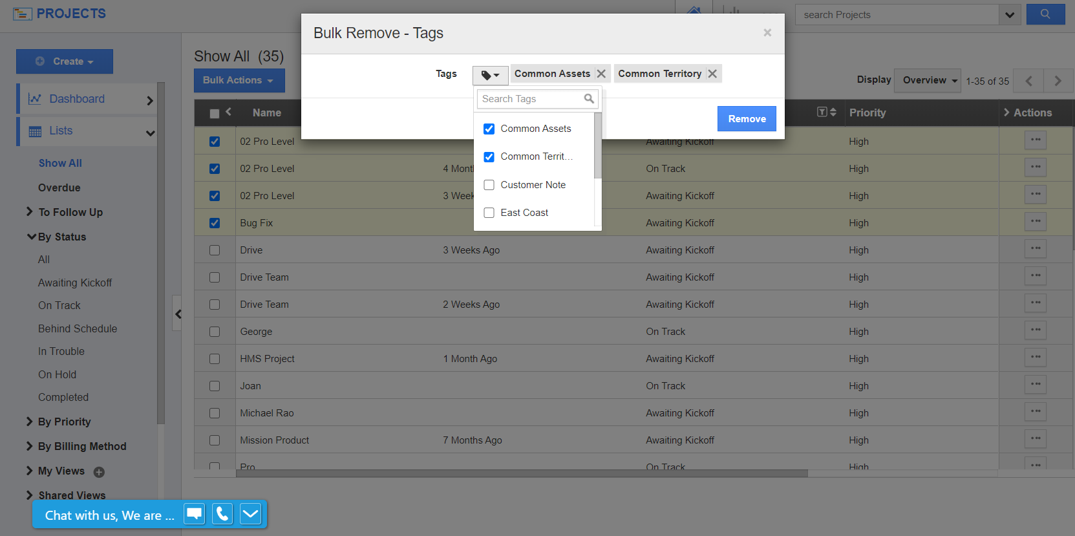Expand the By Priority group
This screenshot has height=536, width=1075.
pos(30,422)
